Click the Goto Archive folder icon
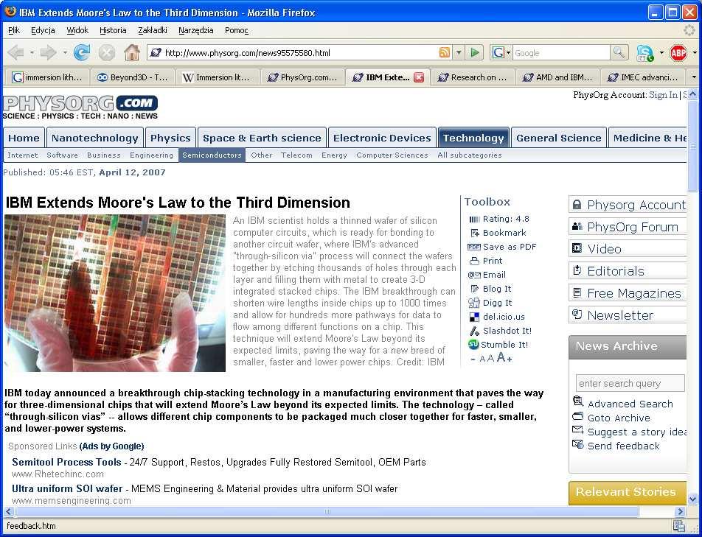The height and width of the screenshot is (537, 702). (578, 416)
